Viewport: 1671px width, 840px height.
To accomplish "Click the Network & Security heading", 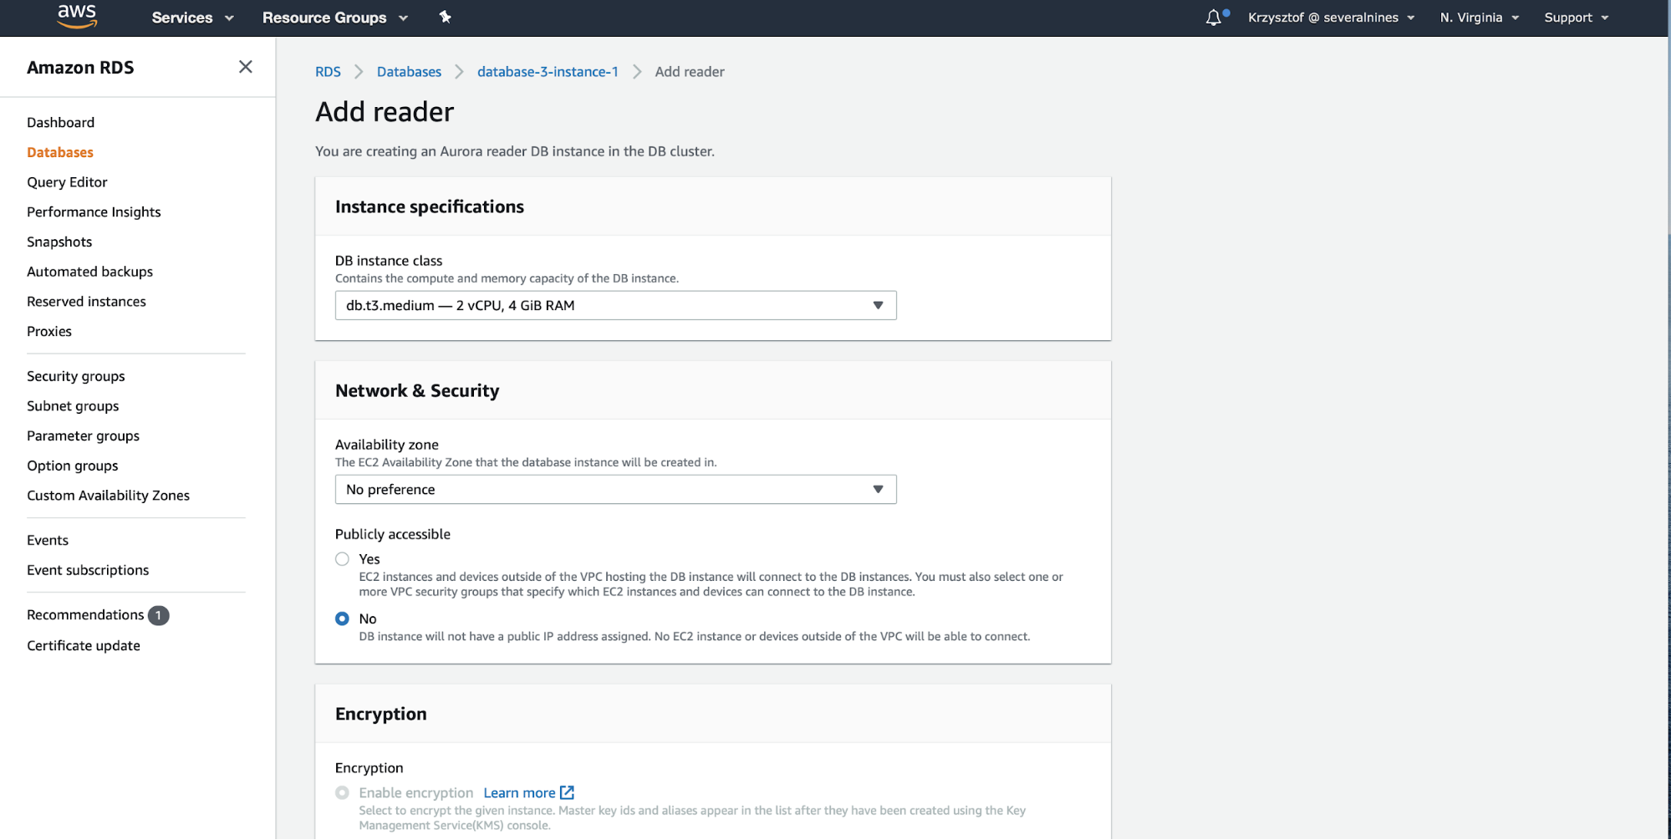I will point(417,390).
